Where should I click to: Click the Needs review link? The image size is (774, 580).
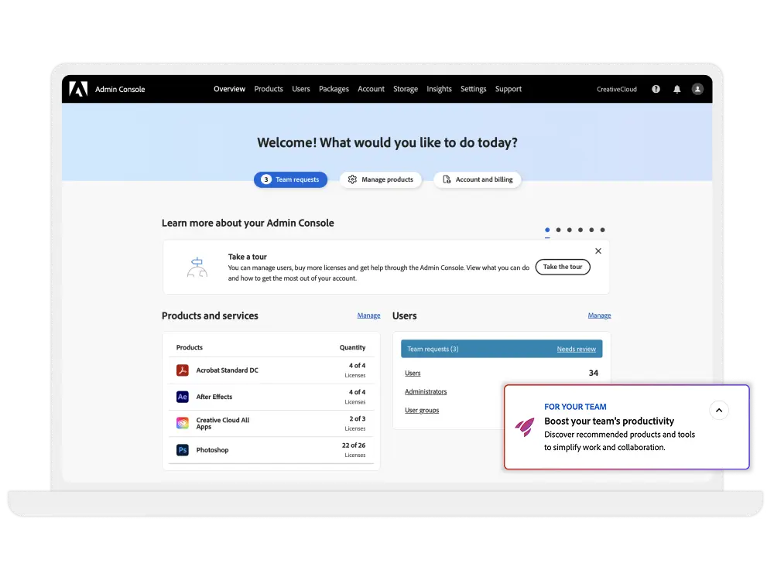tap(576, 350)
